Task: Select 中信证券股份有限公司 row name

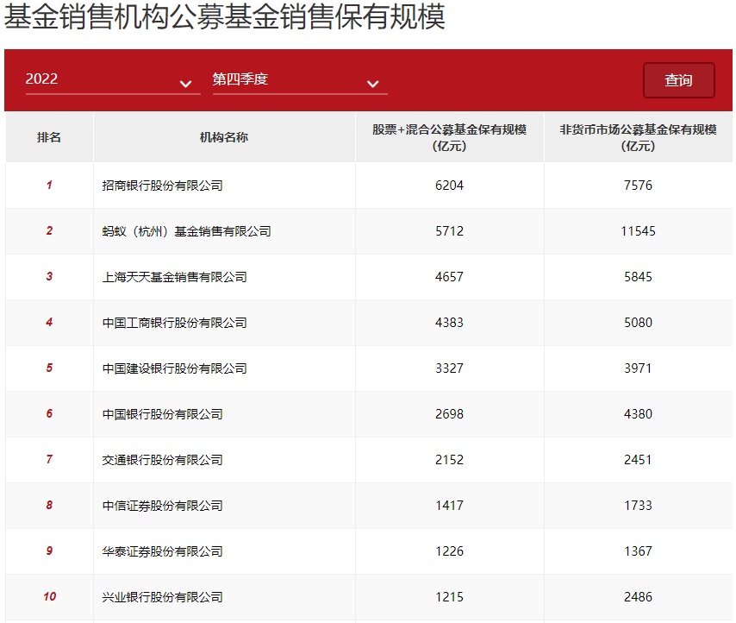Action: click(x=162, y=506)
